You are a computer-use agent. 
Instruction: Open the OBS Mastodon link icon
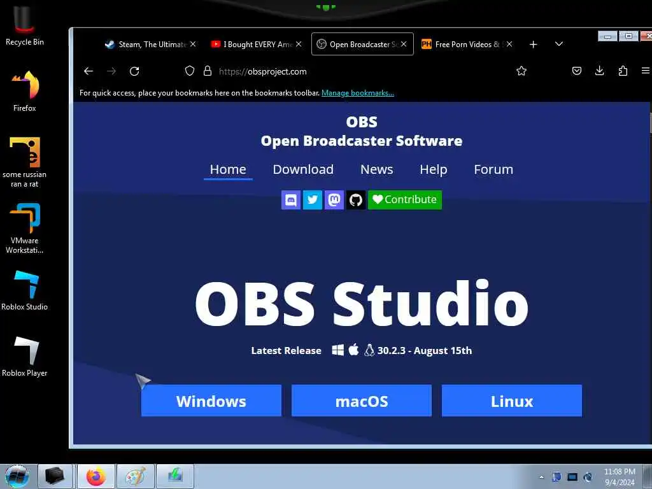[x=334, y=200]
